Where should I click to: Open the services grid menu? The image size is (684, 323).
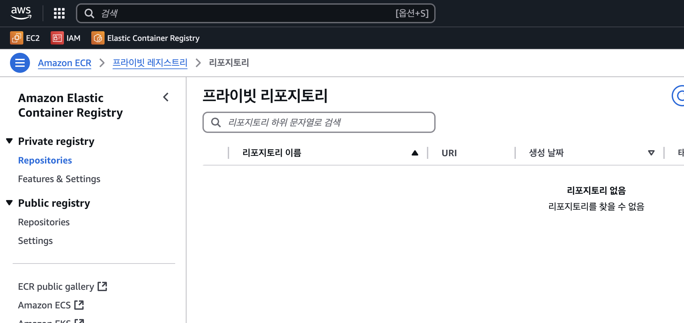pyautogui.click(x=59, y=13)
